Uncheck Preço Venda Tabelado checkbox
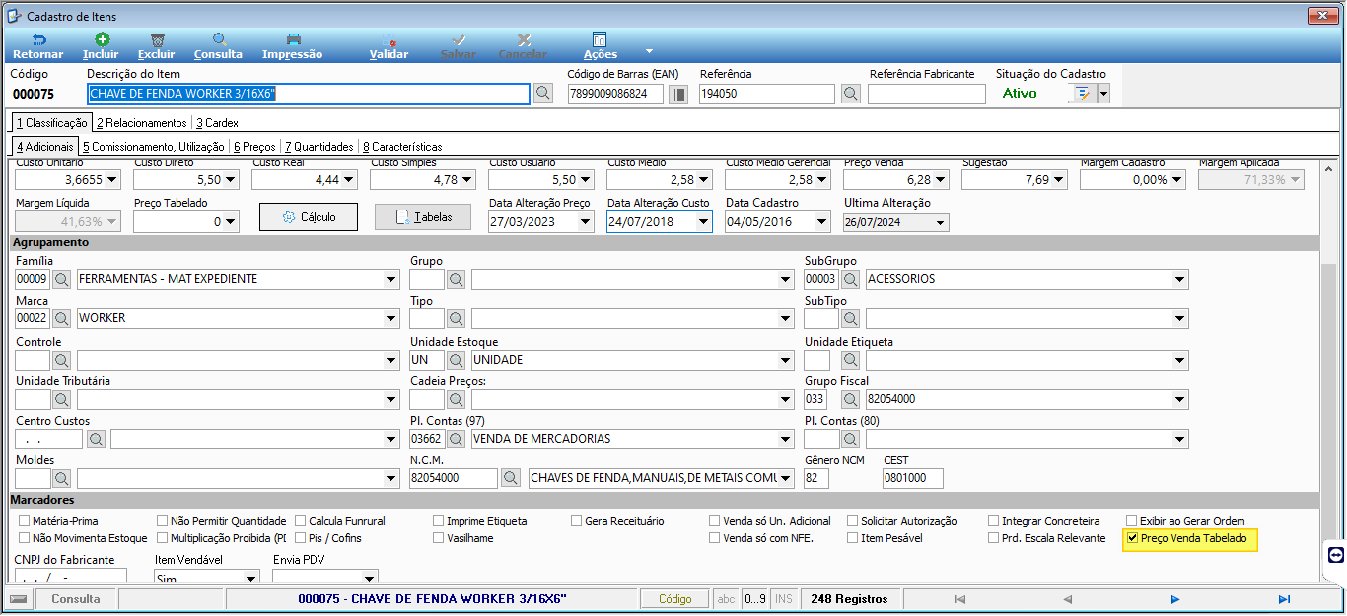 click(1132, 539)
